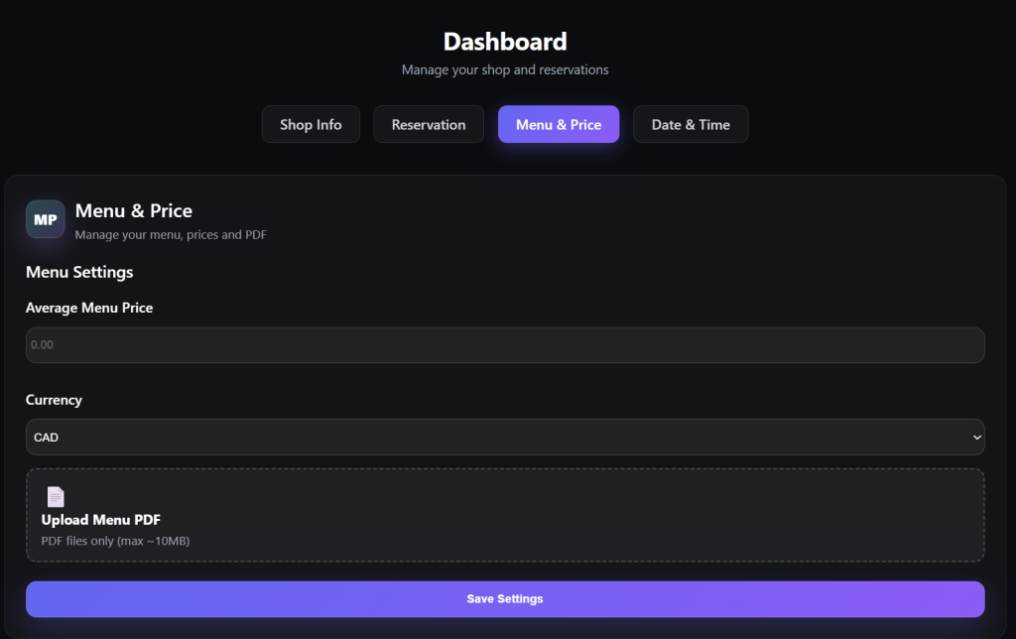
Task: Open the Currency dropdown showing CAD
Action: 496,437
